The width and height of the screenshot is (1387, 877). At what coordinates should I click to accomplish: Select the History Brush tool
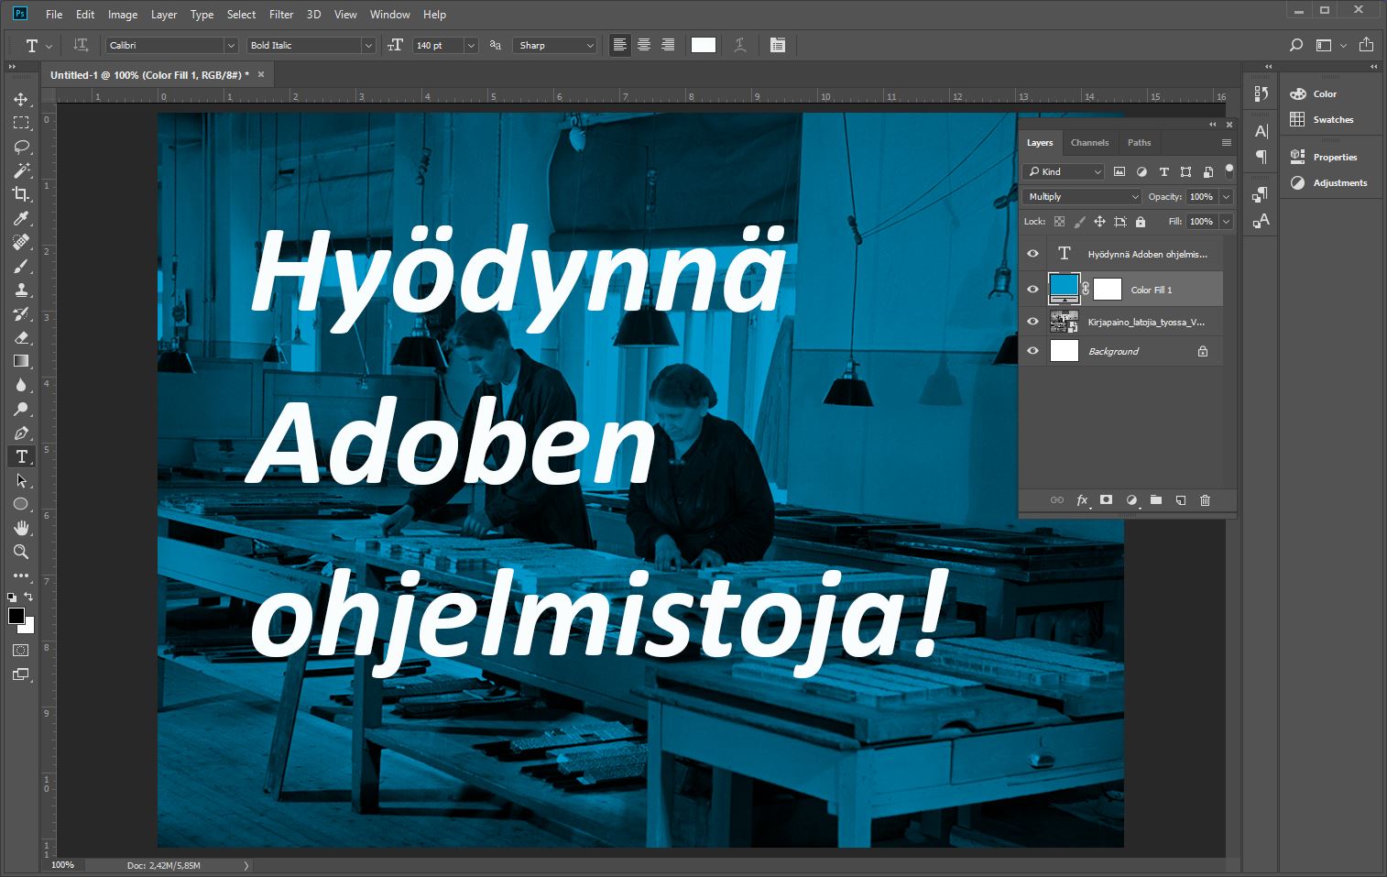(21, 313)
